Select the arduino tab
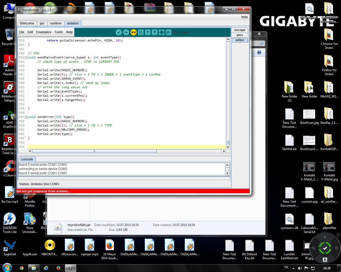 point(73,23)
